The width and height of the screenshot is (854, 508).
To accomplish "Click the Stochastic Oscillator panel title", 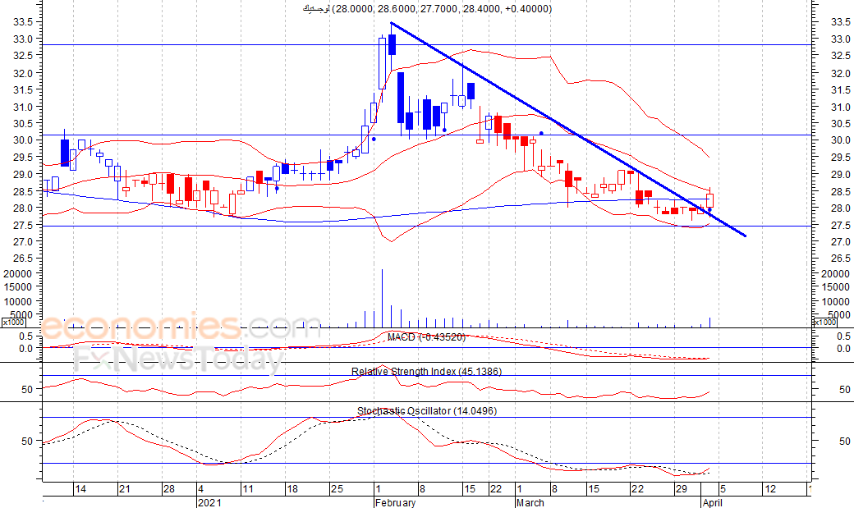I will [x=426, y=410].
